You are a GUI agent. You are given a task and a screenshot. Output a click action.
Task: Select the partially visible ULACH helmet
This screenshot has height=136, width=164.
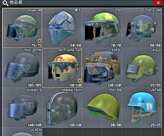tap(22, 132)
